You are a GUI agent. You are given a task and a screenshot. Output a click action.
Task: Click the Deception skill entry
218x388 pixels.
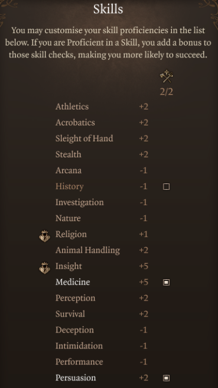point(74,330)
